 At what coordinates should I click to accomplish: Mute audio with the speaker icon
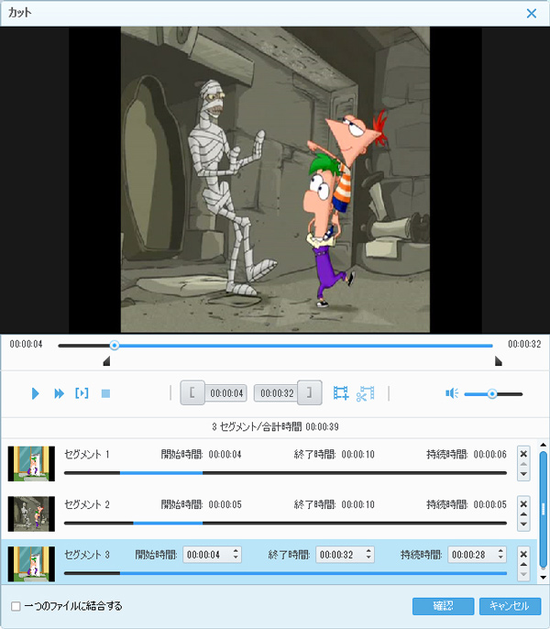click(451, 393)
